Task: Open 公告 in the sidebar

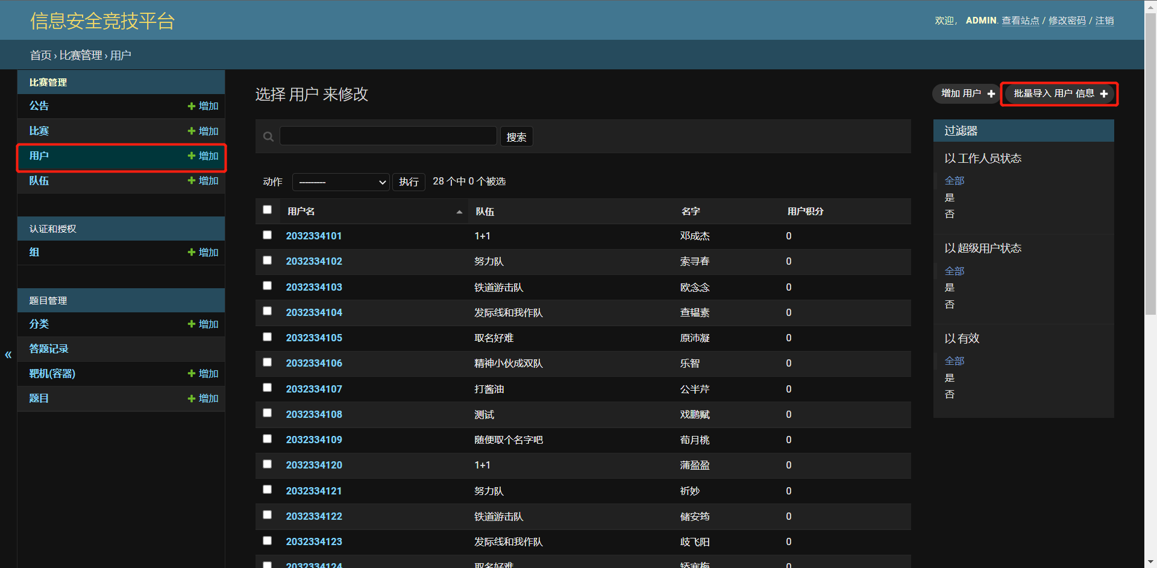Action: tap(39, 106)
